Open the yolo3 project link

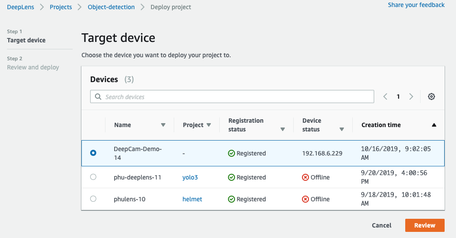(190, 177)
